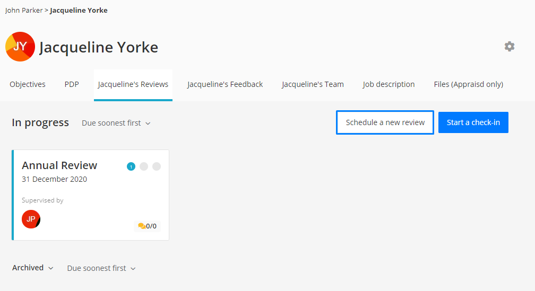The height and width of the screenshot is (291, 535).
Task: Follow the John Parker breadcrumb link
Action: [24, 10]
